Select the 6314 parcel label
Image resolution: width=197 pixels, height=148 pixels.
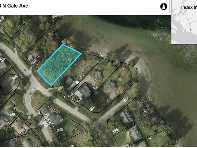pos(70,95)
